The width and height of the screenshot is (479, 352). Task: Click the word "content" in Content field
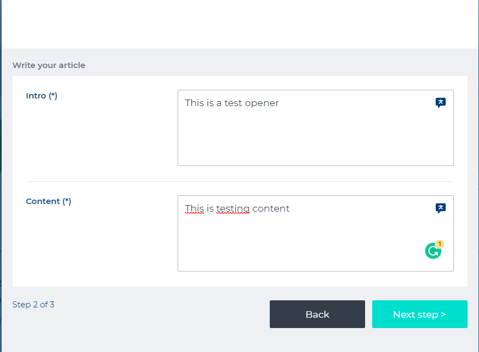coord(271,208)
